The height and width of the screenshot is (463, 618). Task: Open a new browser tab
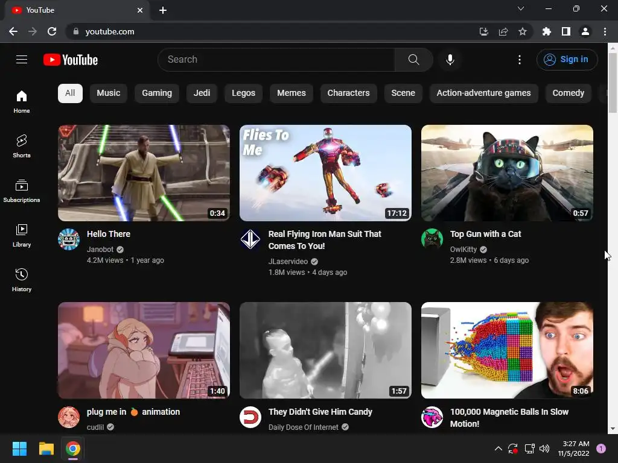163,10
